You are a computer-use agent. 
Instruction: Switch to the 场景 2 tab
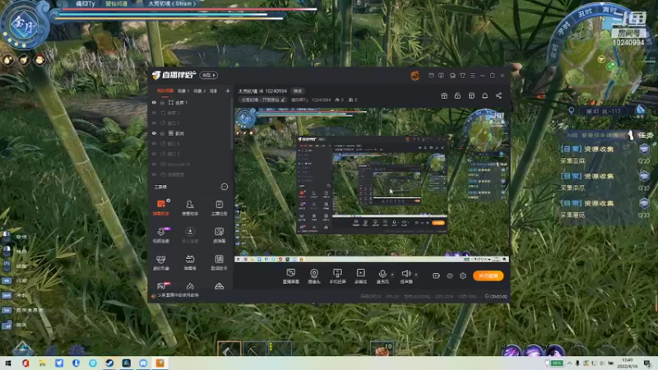click(199, 90)
